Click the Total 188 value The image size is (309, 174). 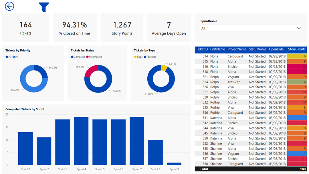click(x=303, y=169)
